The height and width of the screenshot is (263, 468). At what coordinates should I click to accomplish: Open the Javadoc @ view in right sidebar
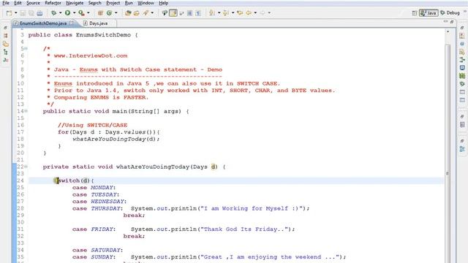[x=462, y=44]
